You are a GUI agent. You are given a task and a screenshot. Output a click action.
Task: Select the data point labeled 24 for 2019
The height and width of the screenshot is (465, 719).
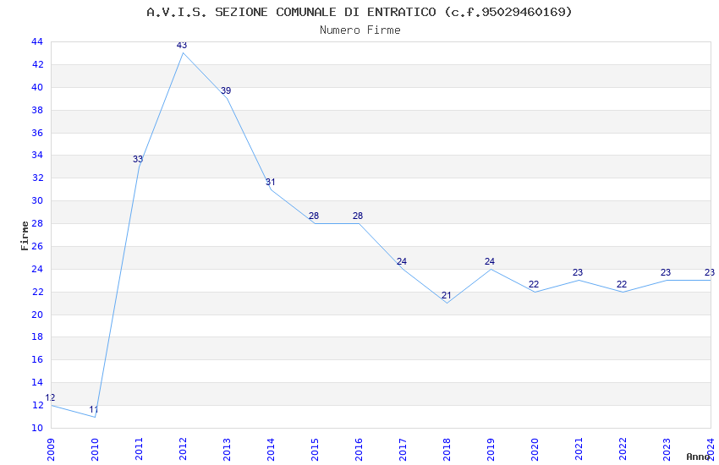point(490,261)
